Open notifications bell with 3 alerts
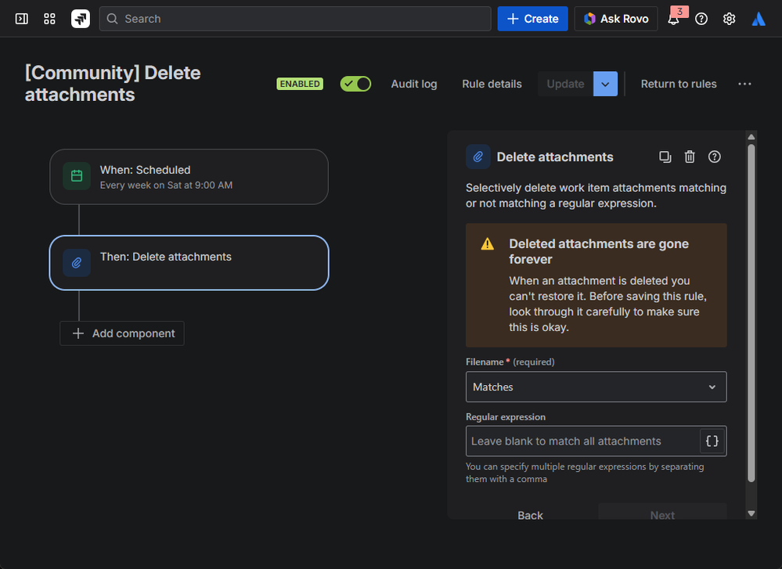 (x=674, y=19)
